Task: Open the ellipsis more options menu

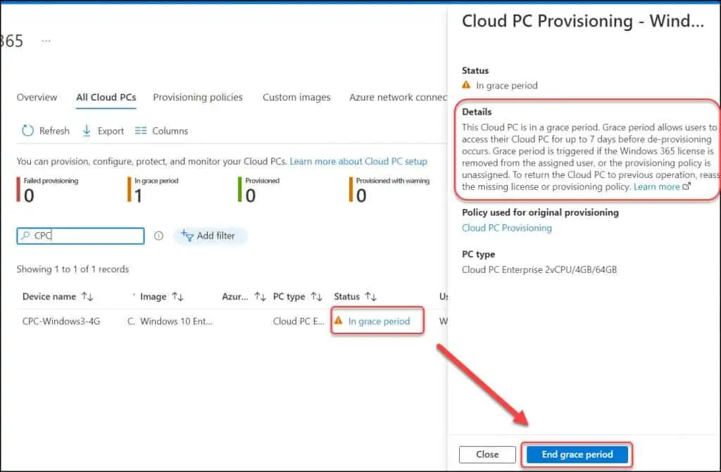Action: (46, 41)
